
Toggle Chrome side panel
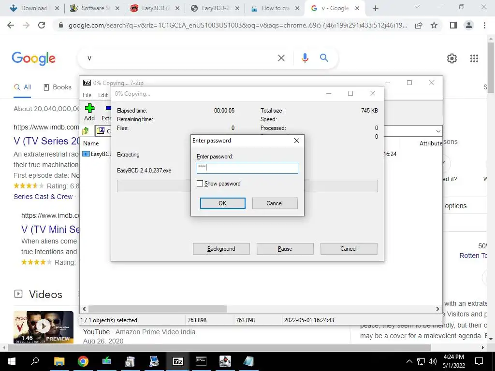(x=453, y=25)
